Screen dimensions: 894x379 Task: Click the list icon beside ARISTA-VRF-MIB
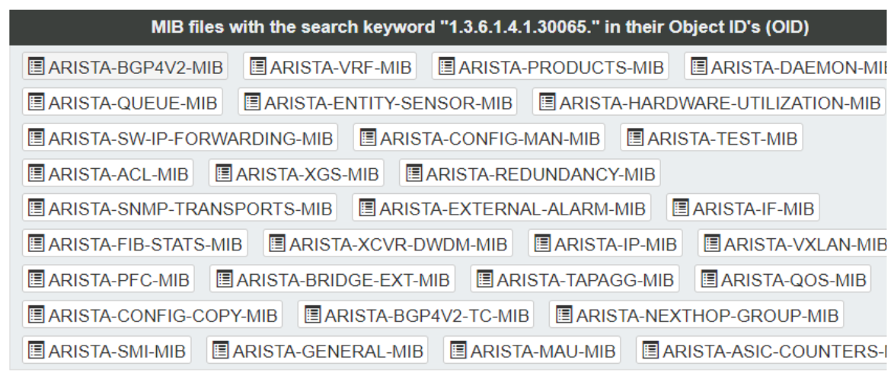[257, 67]
